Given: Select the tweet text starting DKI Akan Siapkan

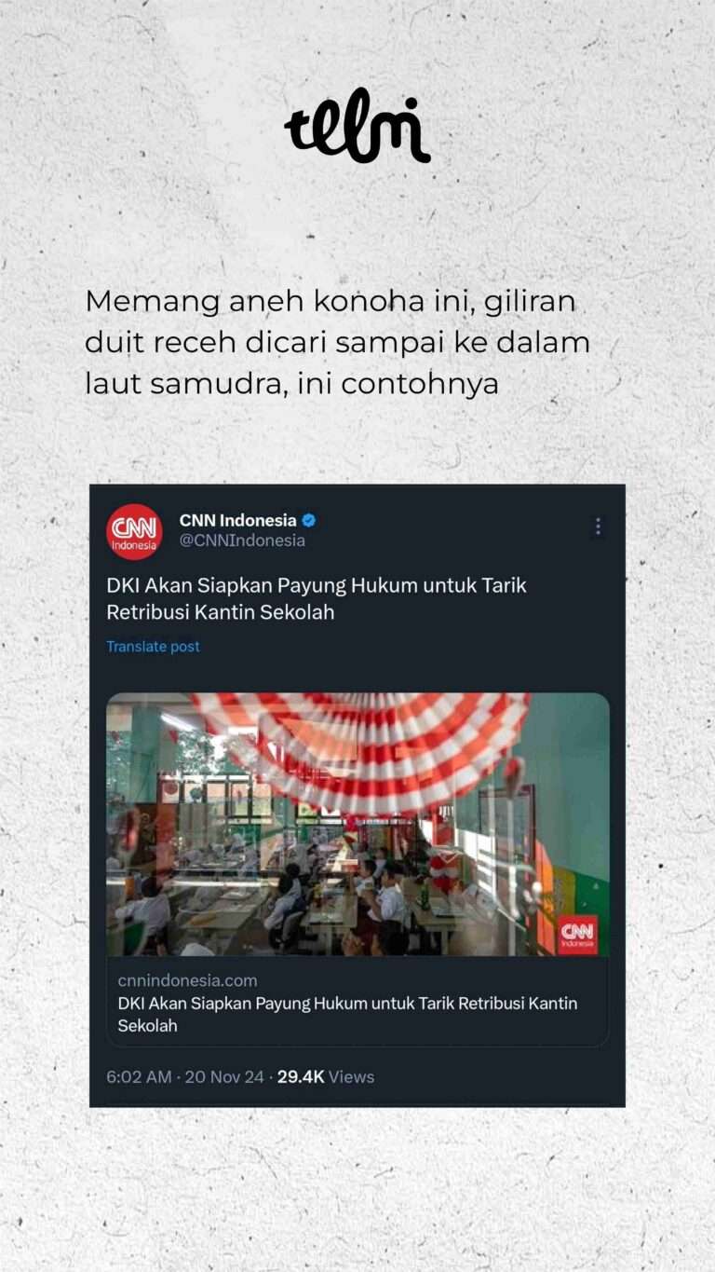Looking at the screenshot, I should (x=317, y=599).
